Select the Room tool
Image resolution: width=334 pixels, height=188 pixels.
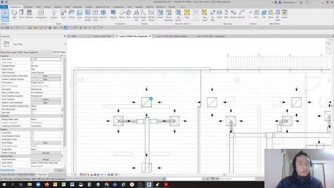point(160,14)
